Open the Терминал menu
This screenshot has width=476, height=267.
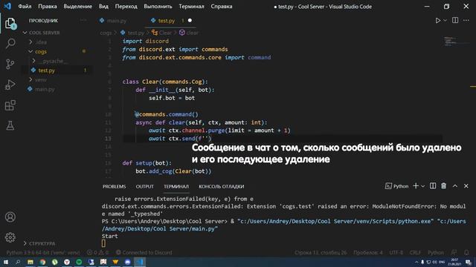(191, 7)
